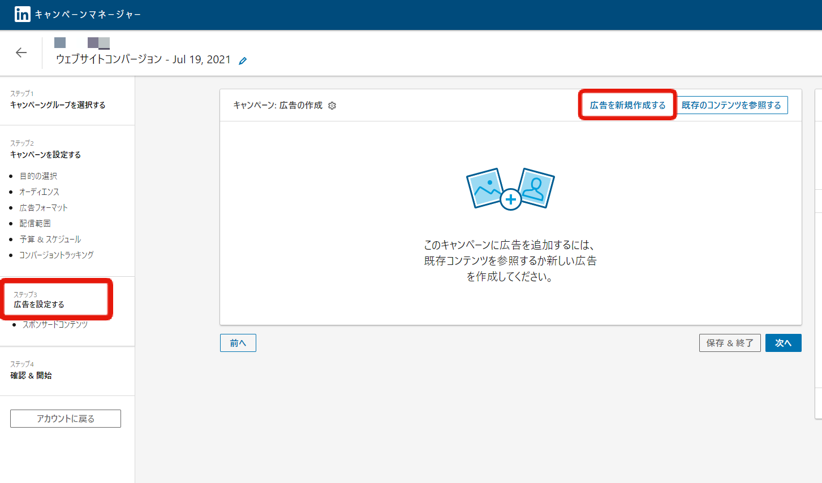822x483 pixels.
Task: Click the pencil icon to edit campaign name
Action: point(243,61)
